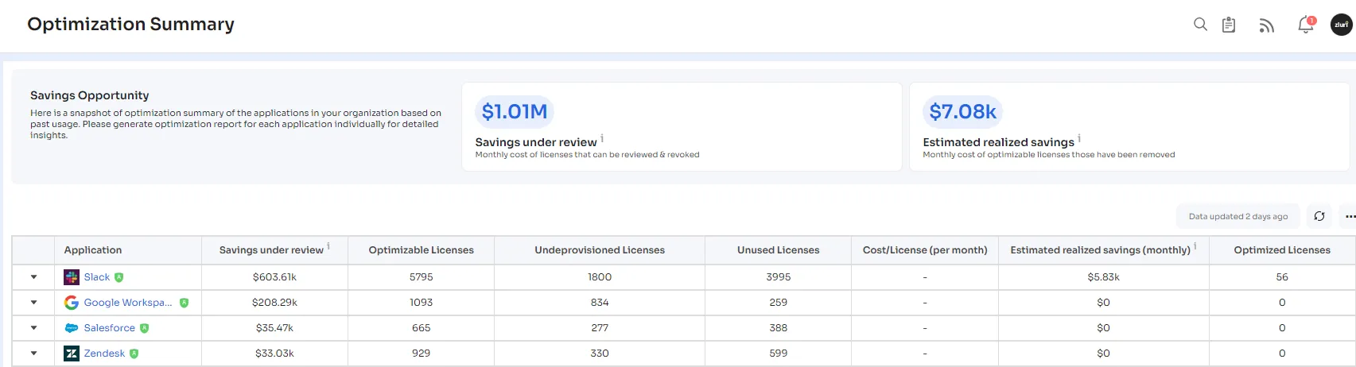
Task: Click the $1.01M savings value
Action: 515,111
